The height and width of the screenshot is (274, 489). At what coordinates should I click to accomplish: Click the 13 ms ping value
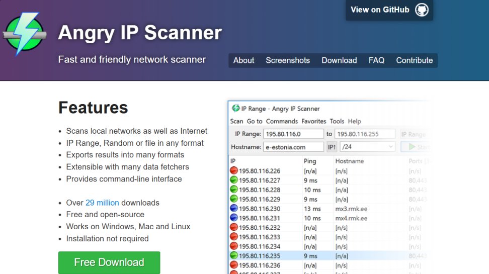click(x=312, y=209)
